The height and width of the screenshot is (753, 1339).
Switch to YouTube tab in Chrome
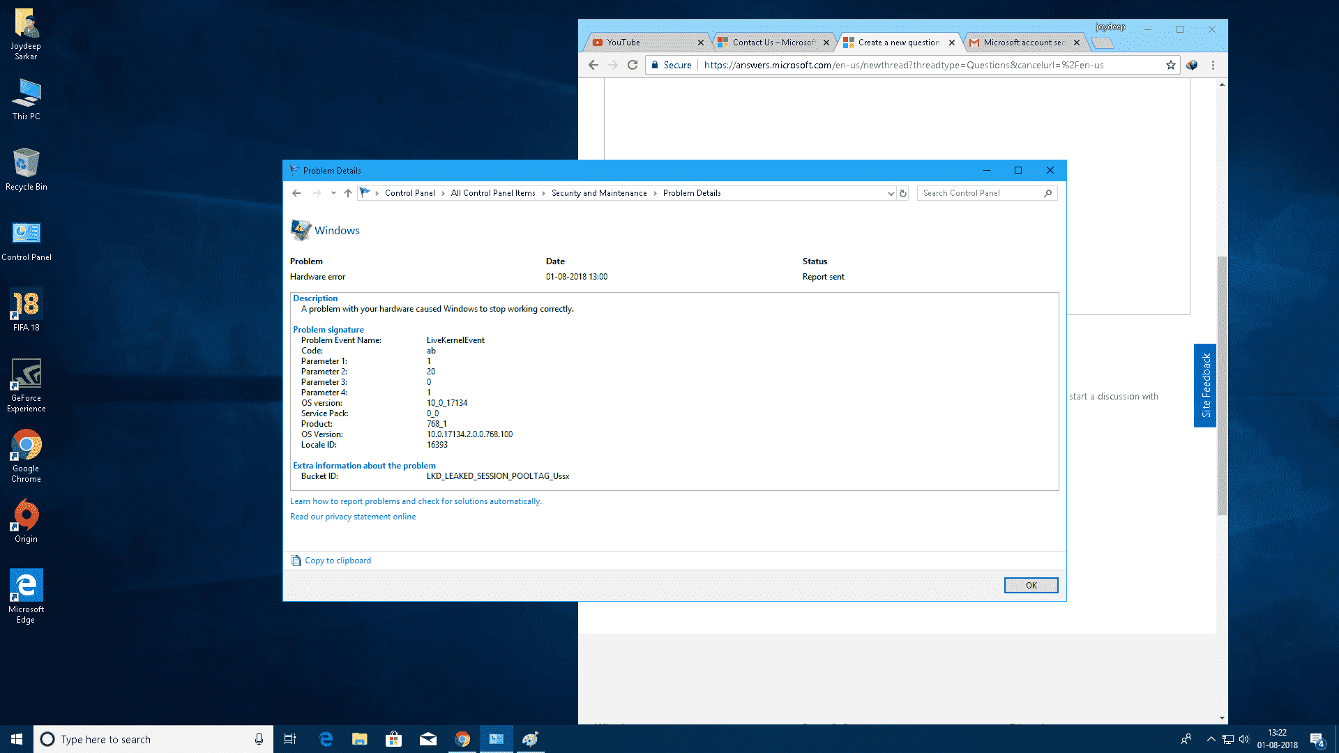pos(646,43)
